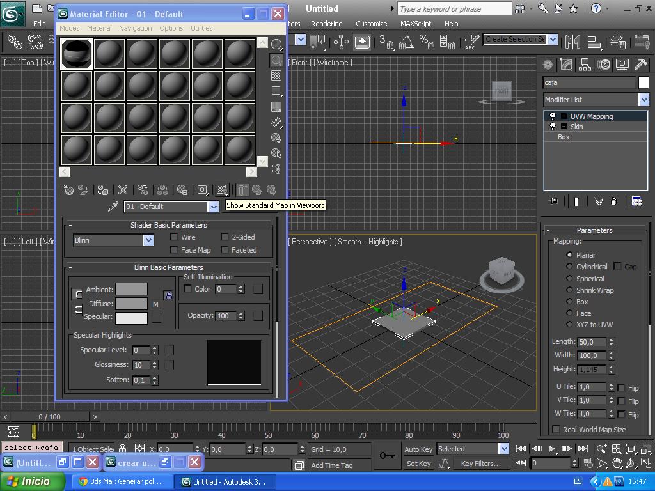This screenshot has height=491, width=655.
Task: Click the Pin Stack icon
Action: coord(552,201)
